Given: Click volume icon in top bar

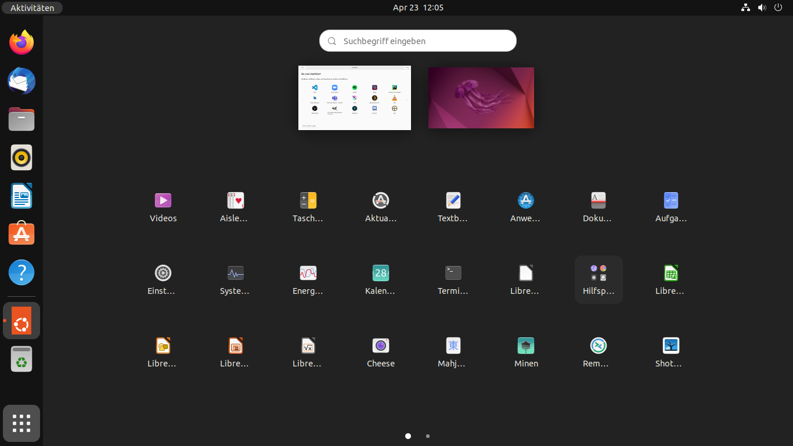Looking at the screenshot, I should pos(762,8).
